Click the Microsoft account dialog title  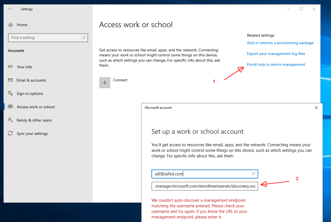pyautogui.click(x=158, y=107)
